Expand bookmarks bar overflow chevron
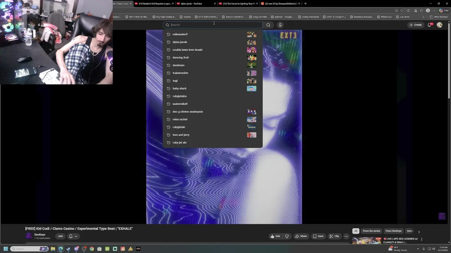Image resolution: width=451 pixels, height=253 pixels. [424, 17]
